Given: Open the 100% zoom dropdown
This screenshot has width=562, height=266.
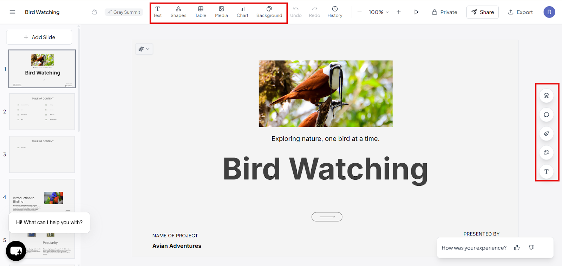Looking at the screenshot, I should click(379, 12).
